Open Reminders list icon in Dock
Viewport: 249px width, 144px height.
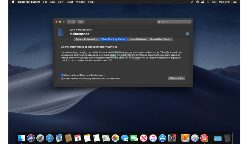[x=97, y=138]
